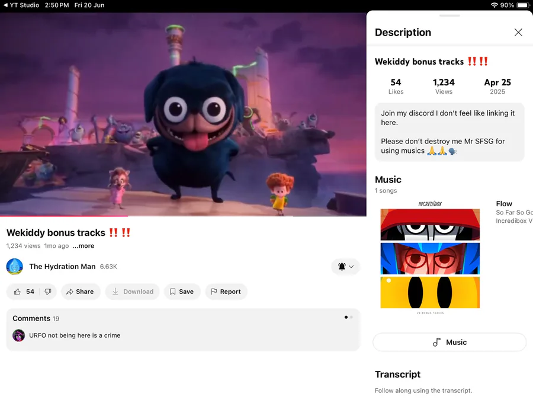The height and width of the screenshot is (400, 533).
Task: Open The Hydration Man channel avatar
Action: tap(15, 266)
